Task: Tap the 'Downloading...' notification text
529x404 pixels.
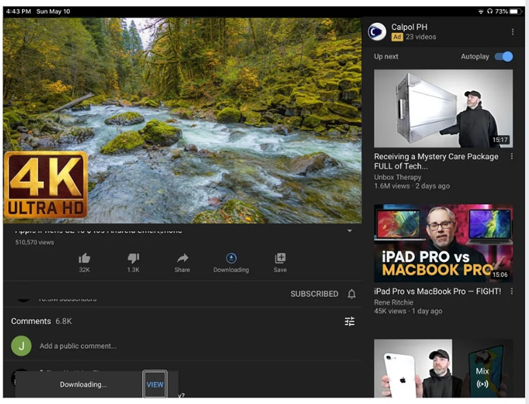Action: click(84, 385)
